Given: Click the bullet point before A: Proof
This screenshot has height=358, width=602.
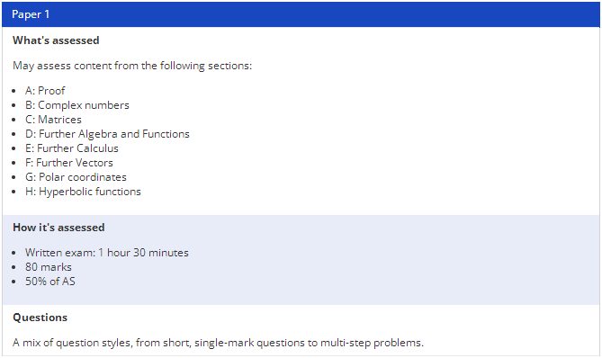Looking at the screenshot, I should tap(14, 92).
